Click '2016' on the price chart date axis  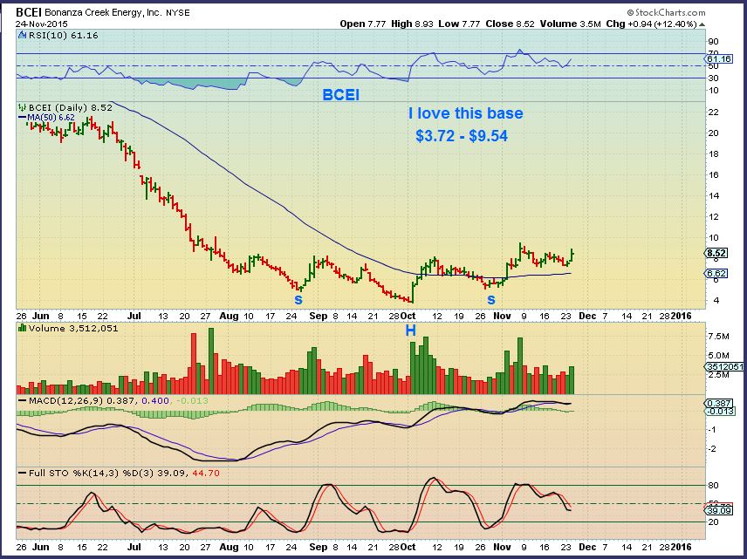[x=682, y=316]
